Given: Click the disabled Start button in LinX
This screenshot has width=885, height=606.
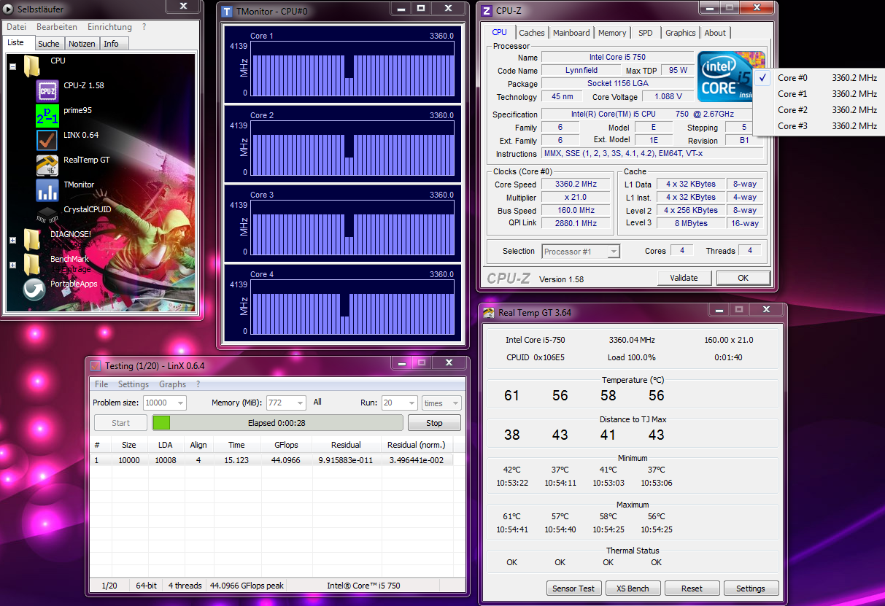Looking at the screenshot, I should click(120, 423).
